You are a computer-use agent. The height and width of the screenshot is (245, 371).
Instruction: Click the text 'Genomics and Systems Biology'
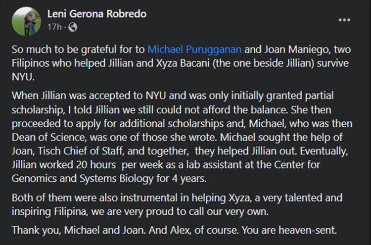(83, 178)
